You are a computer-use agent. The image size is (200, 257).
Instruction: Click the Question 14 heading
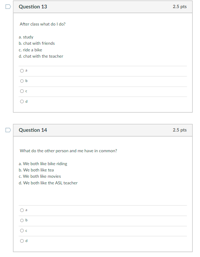coord(33,130)
